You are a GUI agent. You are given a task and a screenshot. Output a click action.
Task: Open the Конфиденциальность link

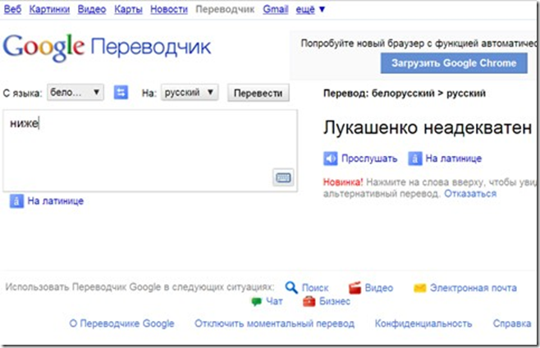pyautogui.click(x=423, y=323)
